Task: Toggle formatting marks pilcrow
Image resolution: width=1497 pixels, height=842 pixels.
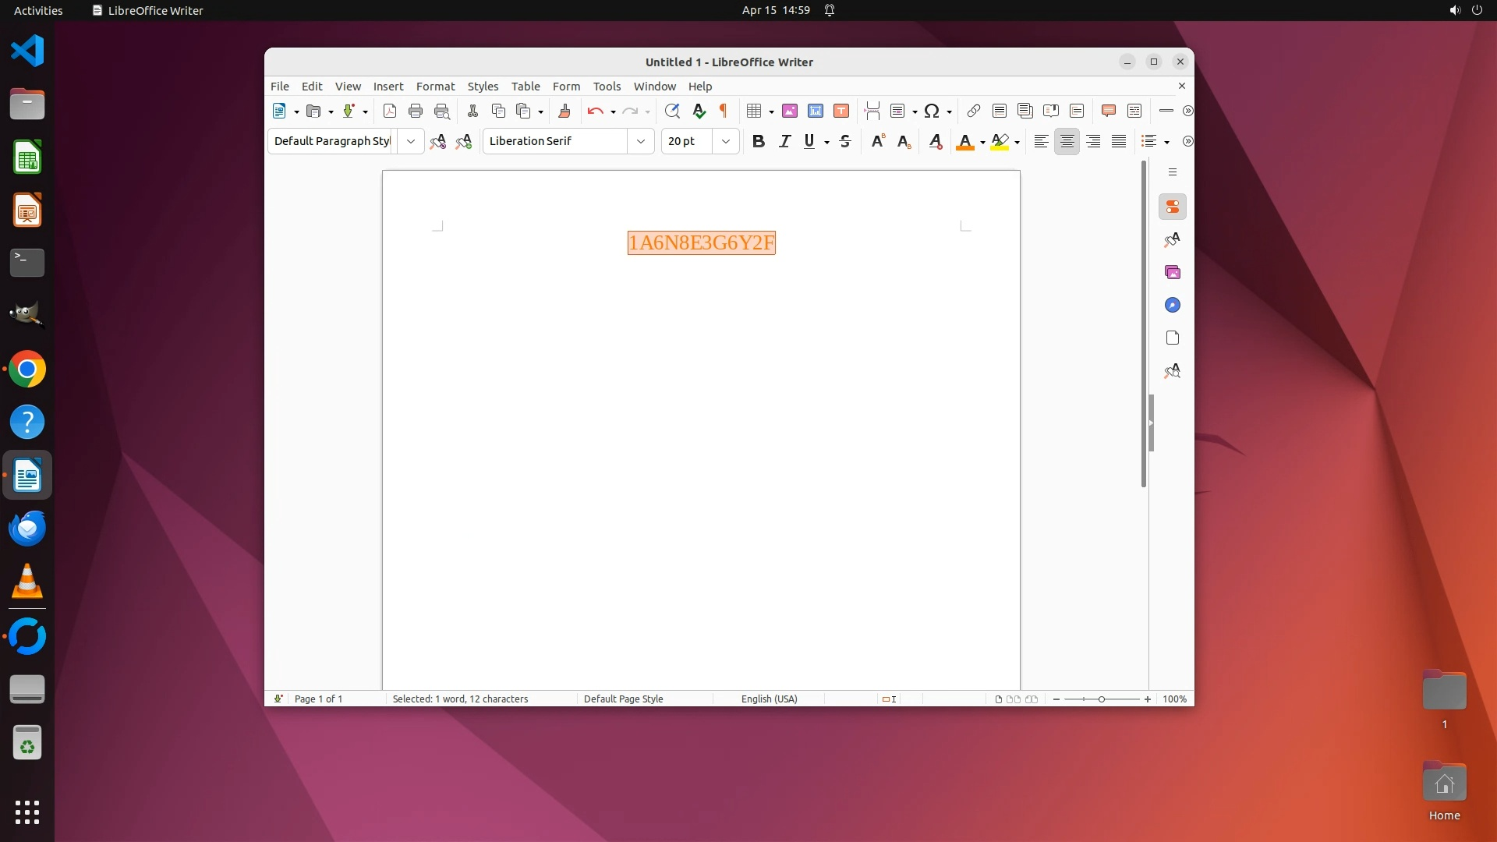Action: [724, 111]
